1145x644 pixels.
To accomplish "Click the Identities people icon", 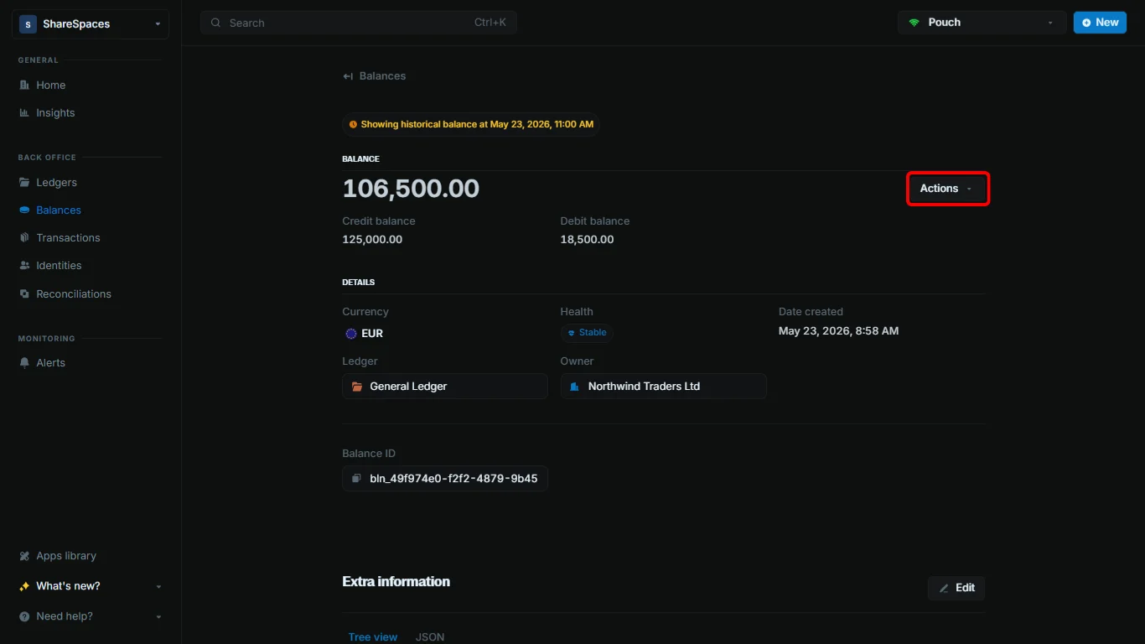I will click(24, 265).
